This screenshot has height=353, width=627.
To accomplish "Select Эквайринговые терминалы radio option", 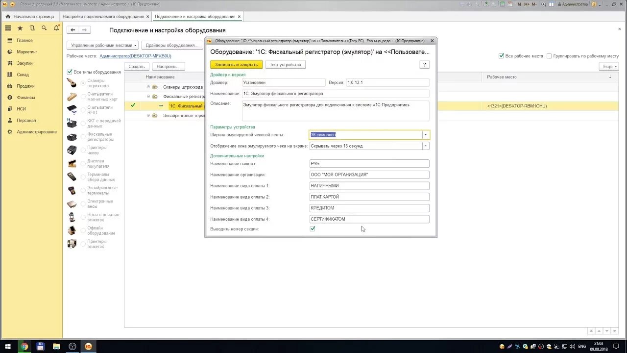I will [x=83, y=190].
